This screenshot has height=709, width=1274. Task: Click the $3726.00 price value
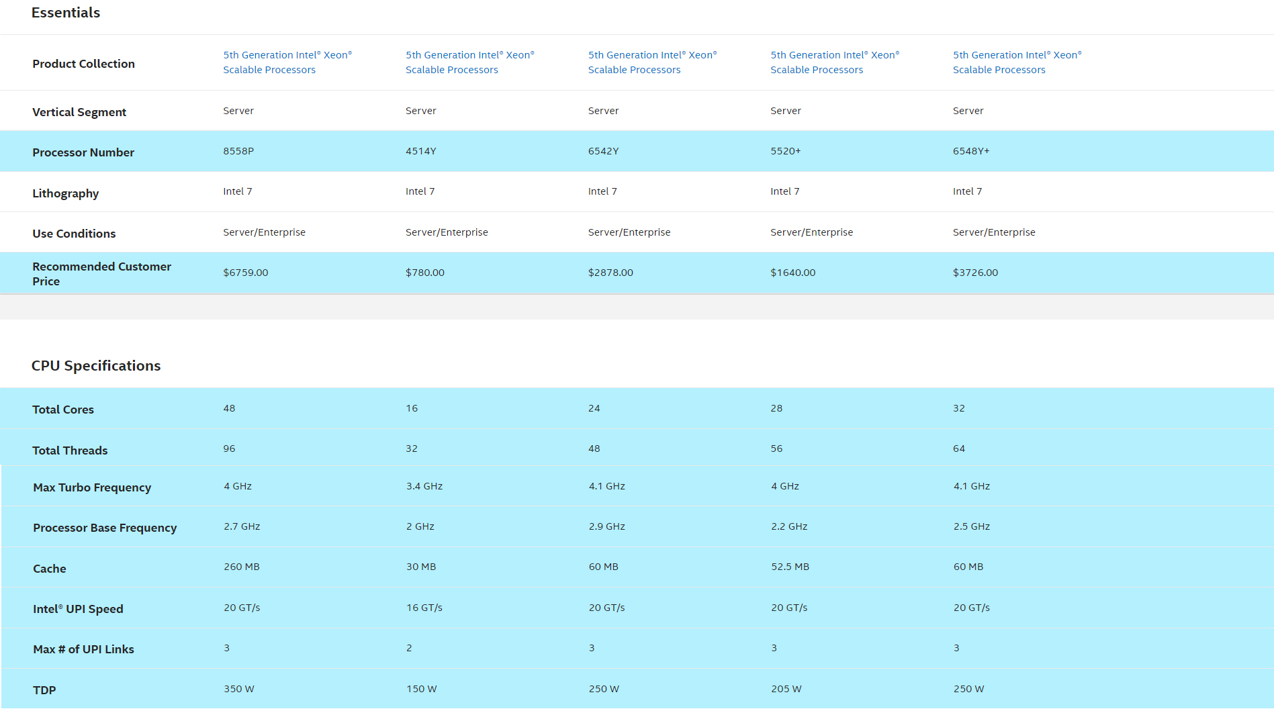975,273
